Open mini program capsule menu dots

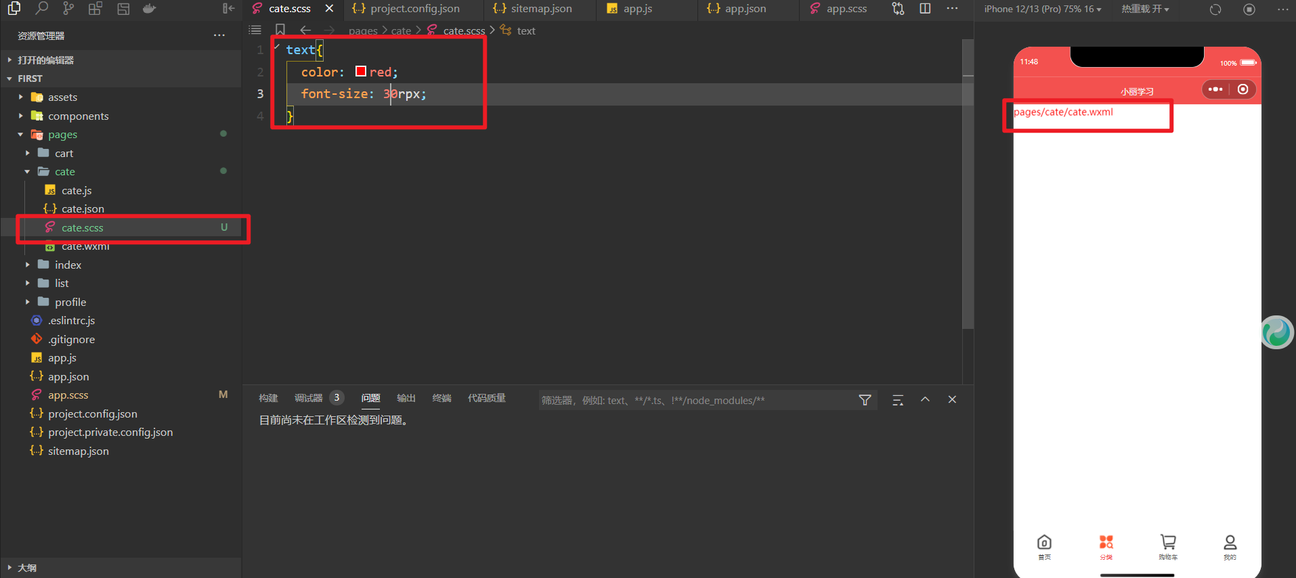(x=1215, y=89)
